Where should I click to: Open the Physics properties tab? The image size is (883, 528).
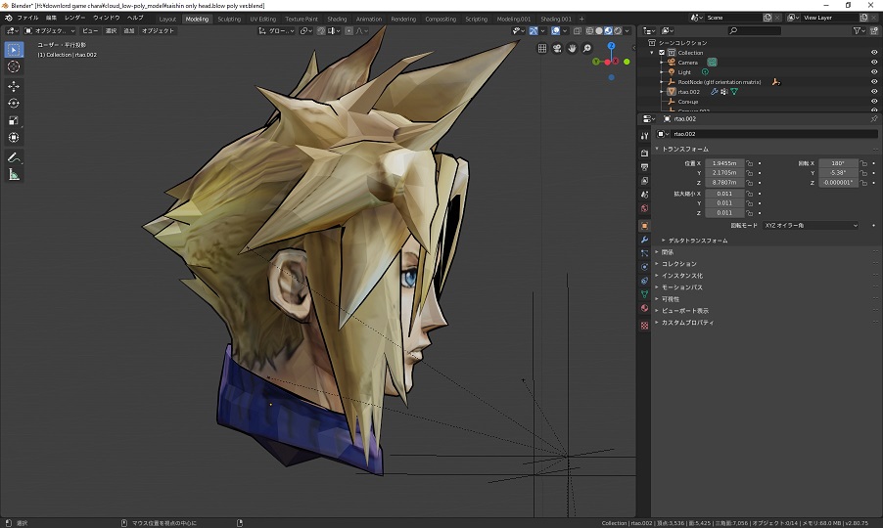coord(644,267)
